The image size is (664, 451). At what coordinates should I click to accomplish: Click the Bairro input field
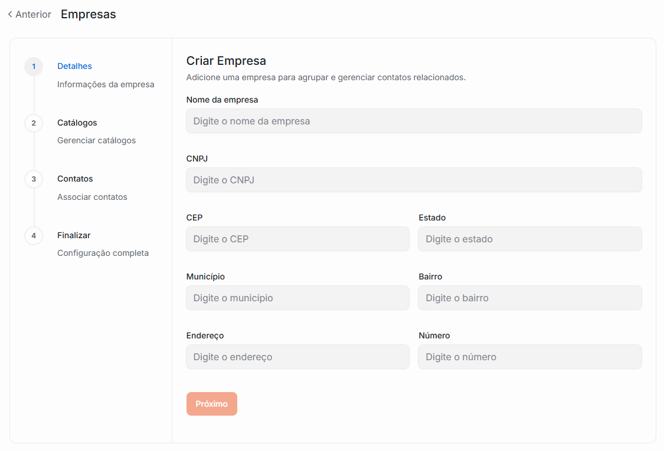click(x=529, y=298)
